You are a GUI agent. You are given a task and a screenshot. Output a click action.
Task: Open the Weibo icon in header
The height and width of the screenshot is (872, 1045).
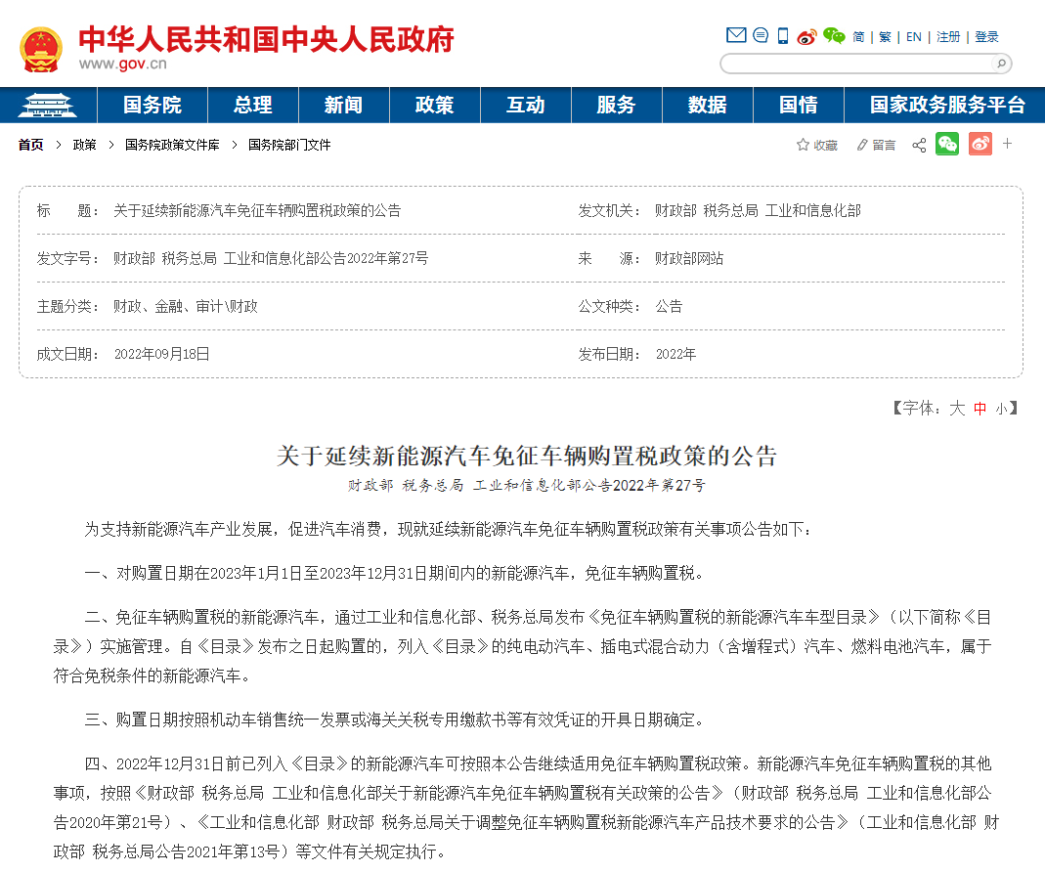(x=807, y=37)
